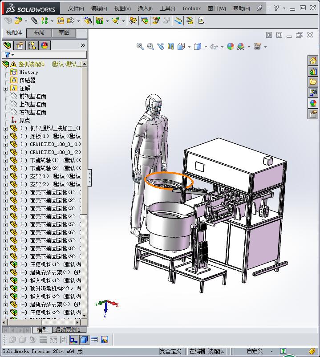Click the Bill of Materials icon
This screenshot has width=320, height=357.
click(145, 21)
